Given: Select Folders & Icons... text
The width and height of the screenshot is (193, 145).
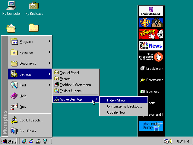Looking at the screenshot, I should [72, 91].
